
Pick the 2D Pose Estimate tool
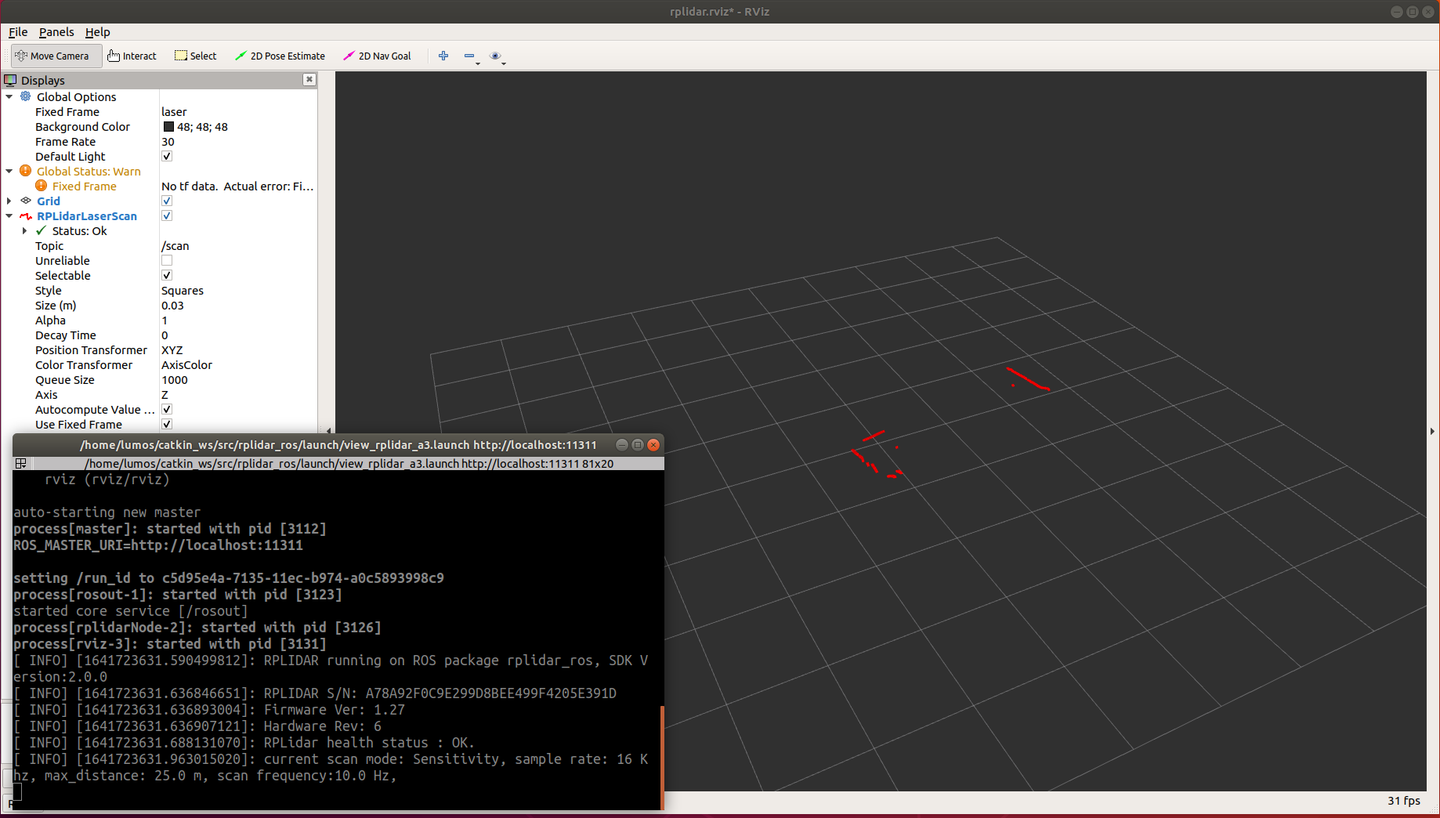click(280, 56)
